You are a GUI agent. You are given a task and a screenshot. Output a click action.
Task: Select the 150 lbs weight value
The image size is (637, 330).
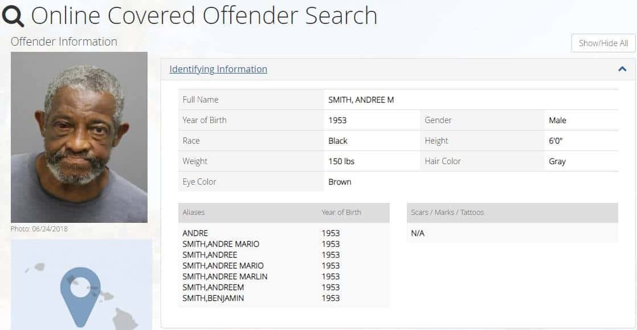[341, 161]
